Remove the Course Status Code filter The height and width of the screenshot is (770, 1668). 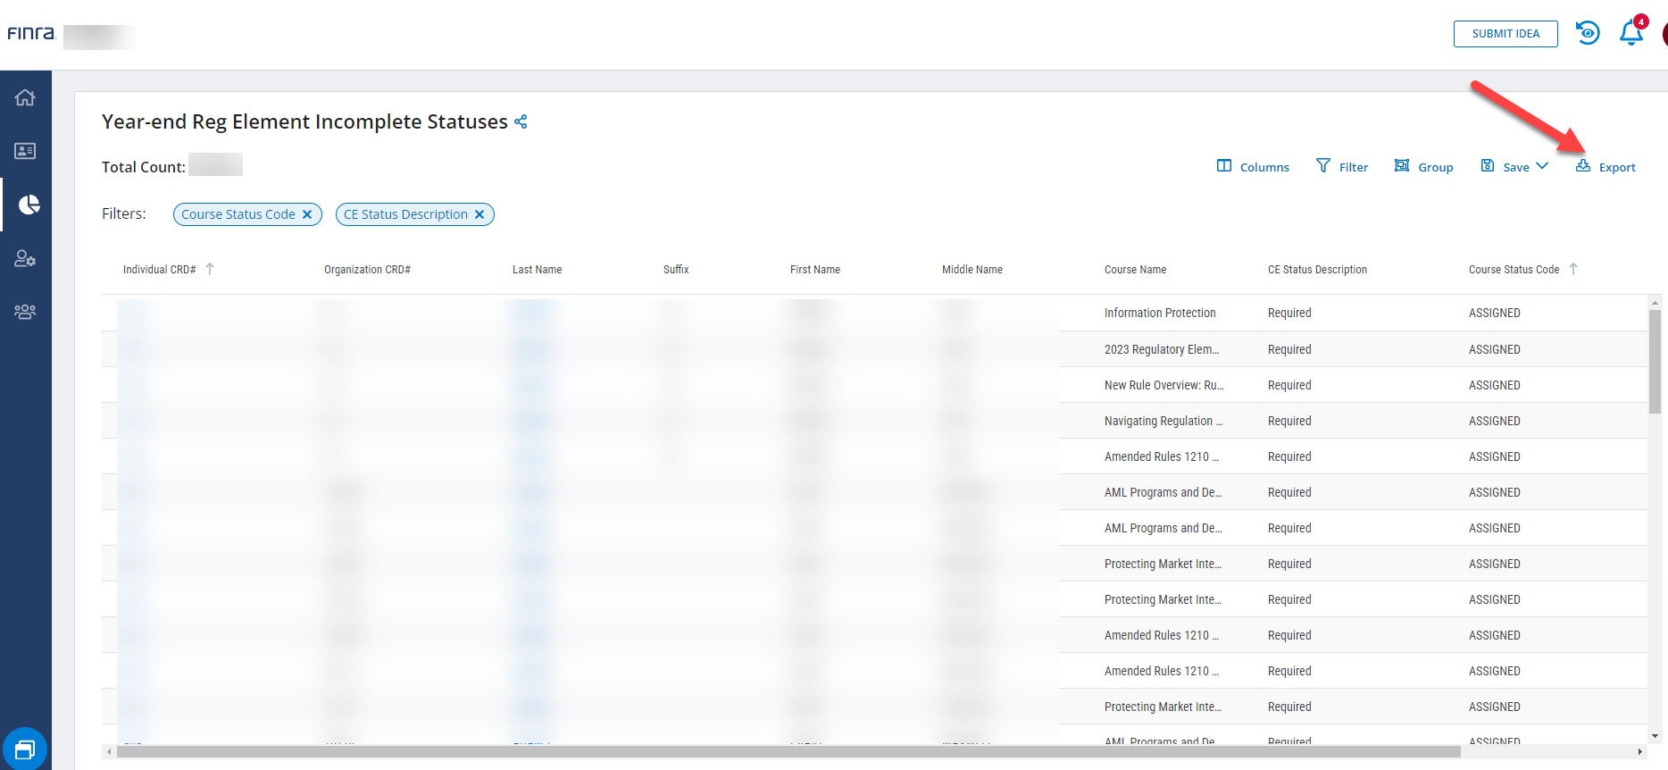pyautogui.click(x=307, y=214)
